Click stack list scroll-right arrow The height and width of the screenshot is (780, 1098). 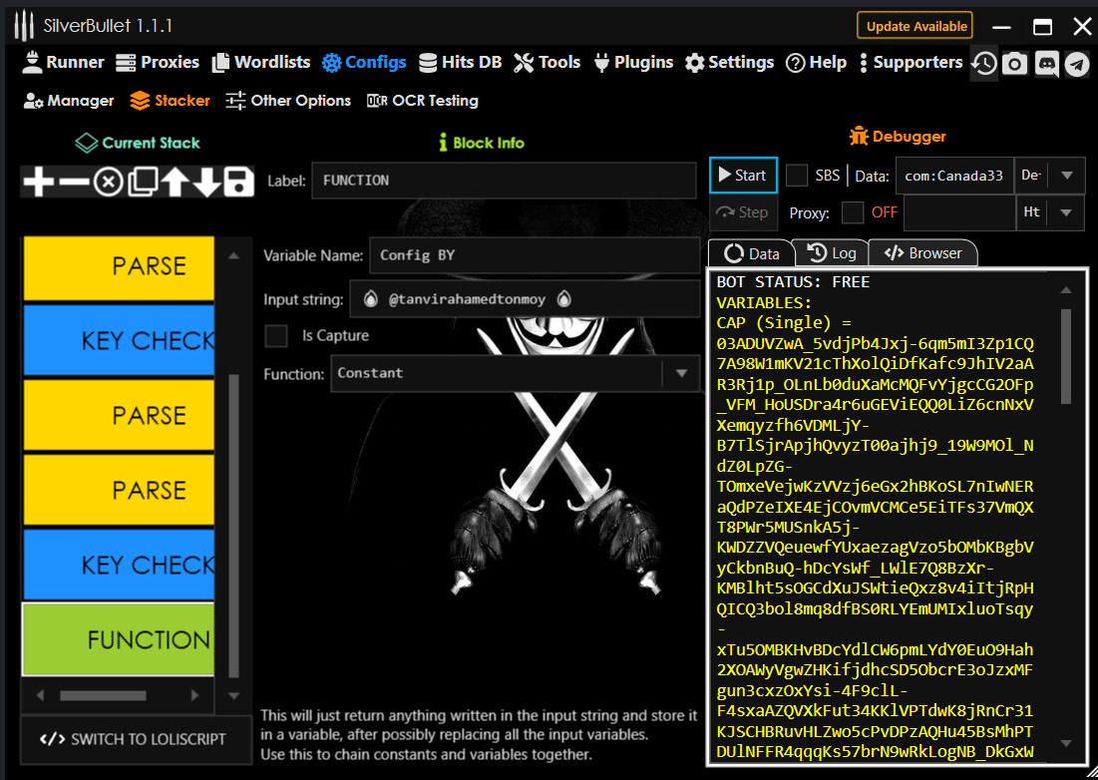pos(194,695)
